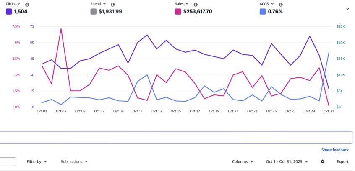Expand the Sales metric selector

coord(182,4)
